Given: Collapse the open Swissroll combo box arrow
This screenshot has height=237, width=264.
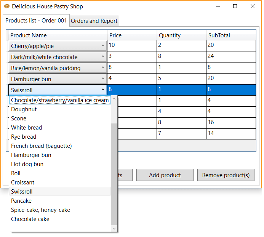Looking at the screenshot, I should (103, 90).
